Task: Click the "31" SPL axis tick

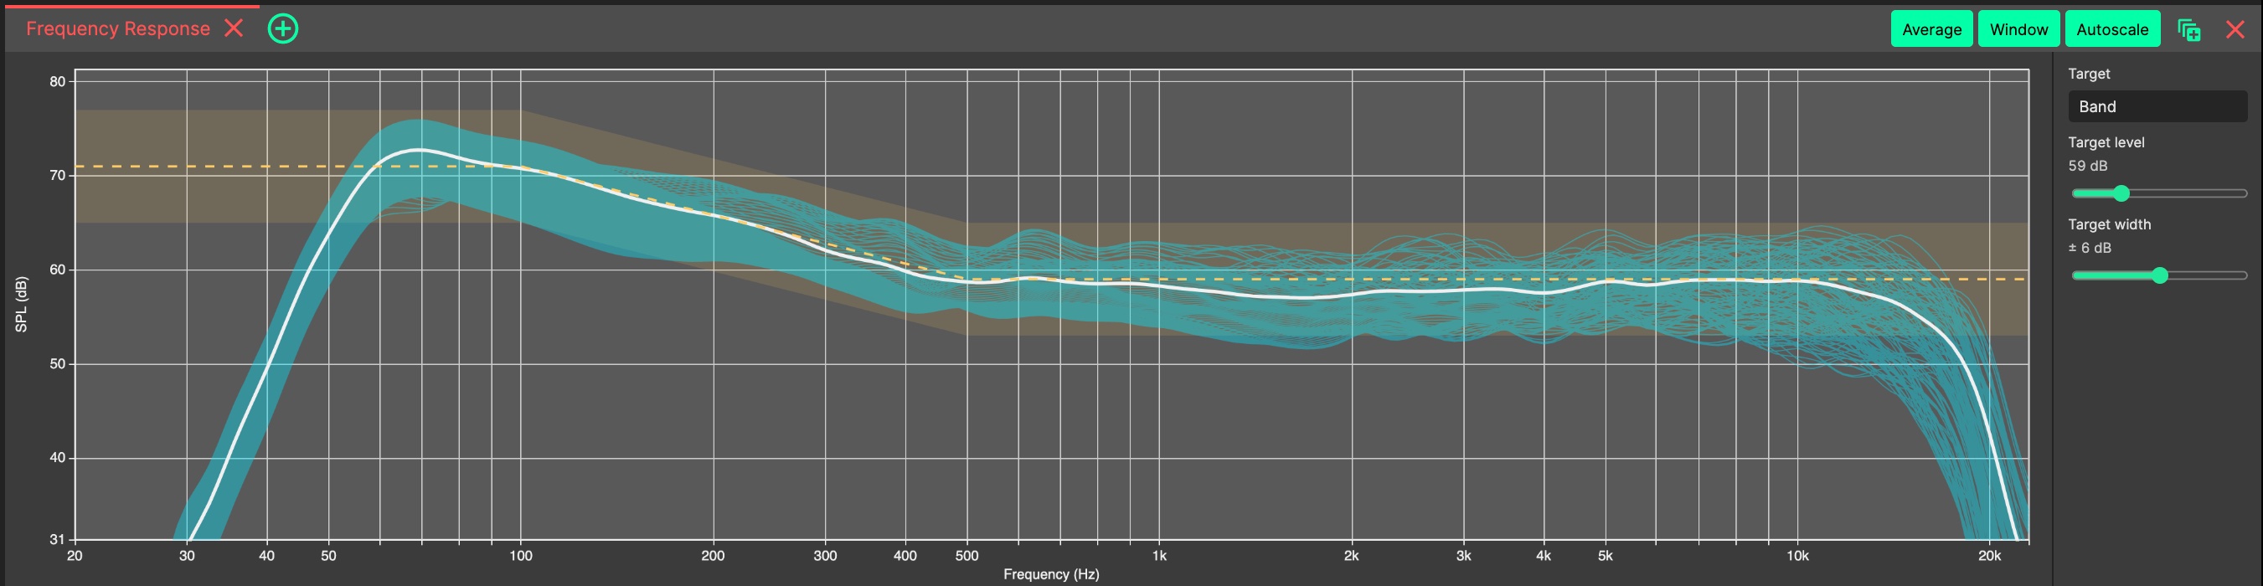Action: coord(57,539)
